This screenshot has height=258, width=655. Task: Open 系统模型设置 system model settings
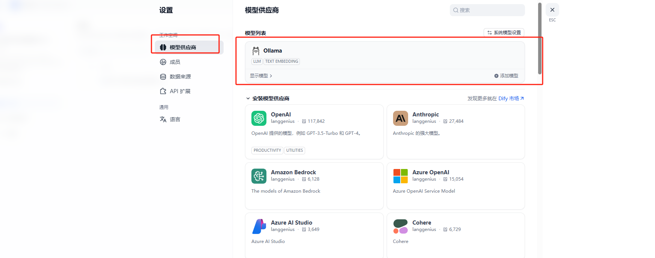(x=504, y=33)
